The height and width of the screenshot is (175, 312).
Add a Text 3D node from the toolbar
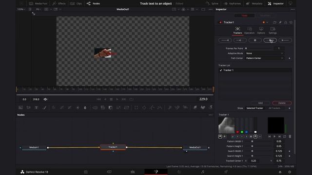[x=211, y=107]
